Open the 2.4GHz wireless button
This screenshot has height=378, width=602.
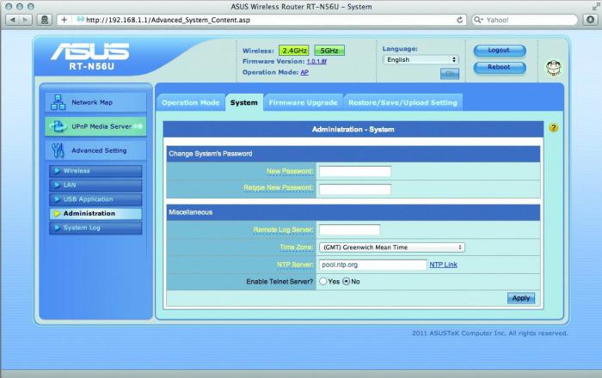pos(294,51)
